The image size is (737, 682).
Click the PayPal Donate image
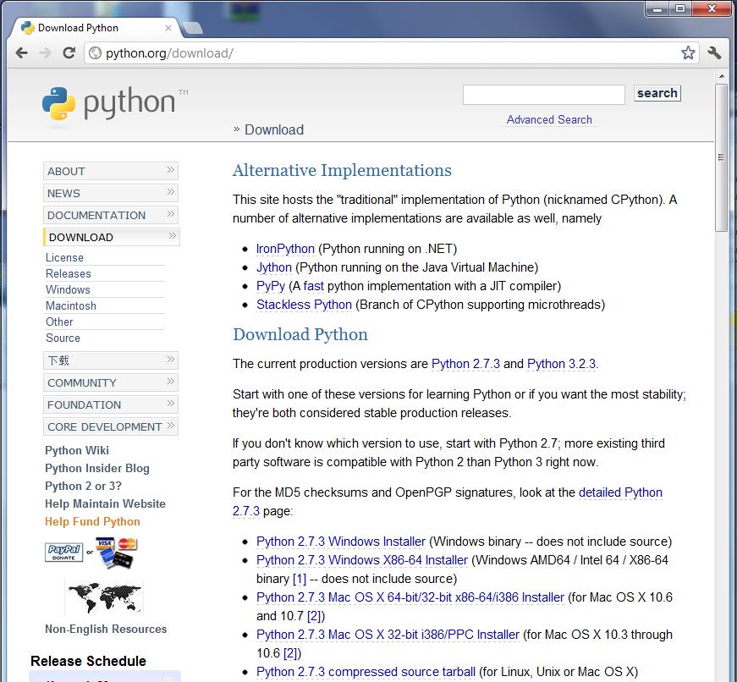[64, 552]
